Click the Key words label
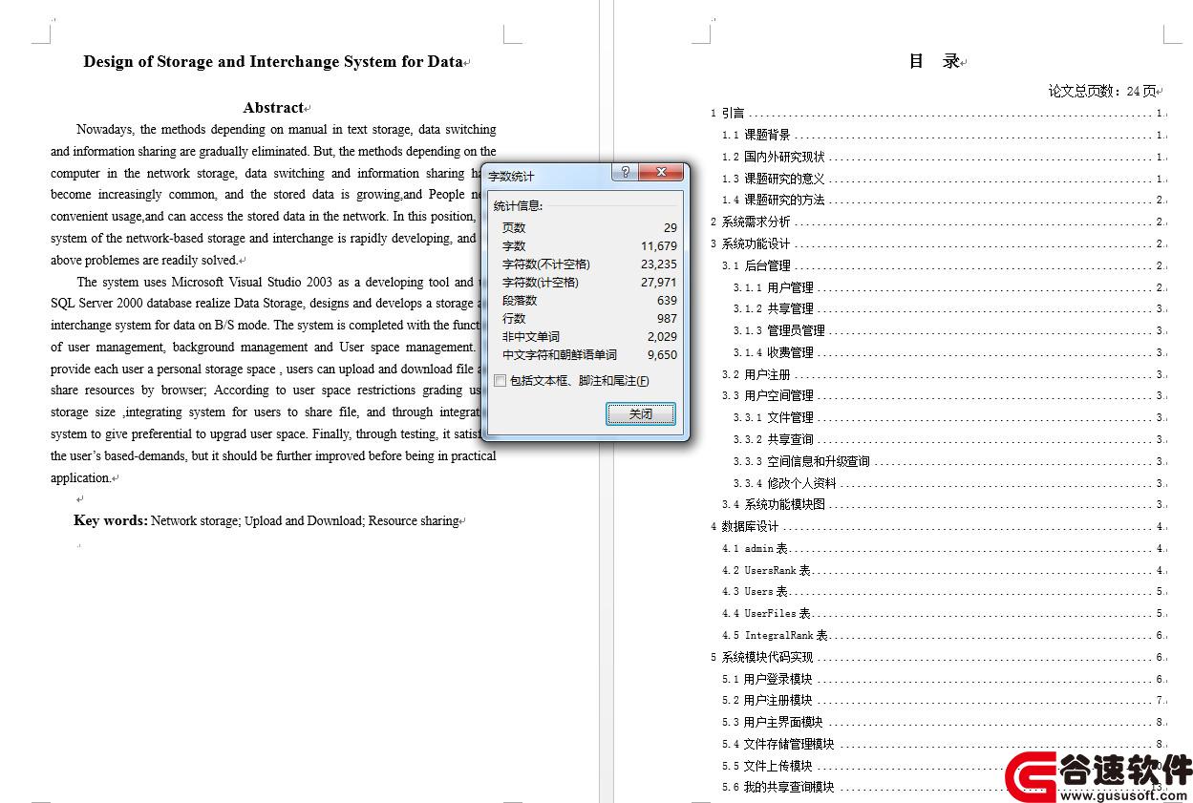The image size is (1193, 803). (x=111, y=520)
